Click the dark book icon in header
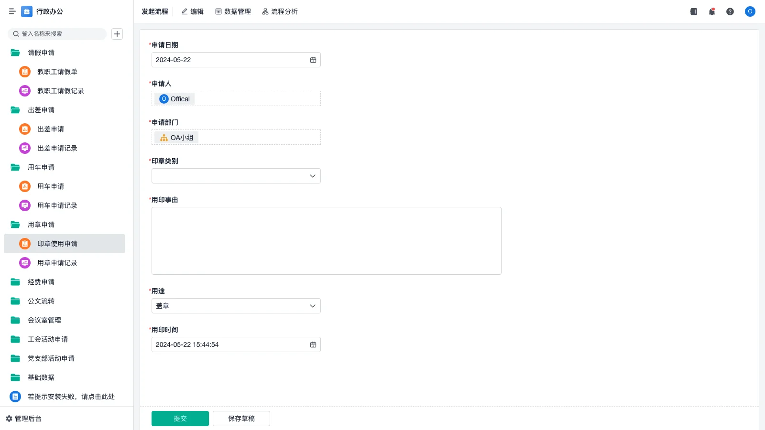The height and width of the screenshot is (430, 765). pyautogui.click(x=694, y=11)
